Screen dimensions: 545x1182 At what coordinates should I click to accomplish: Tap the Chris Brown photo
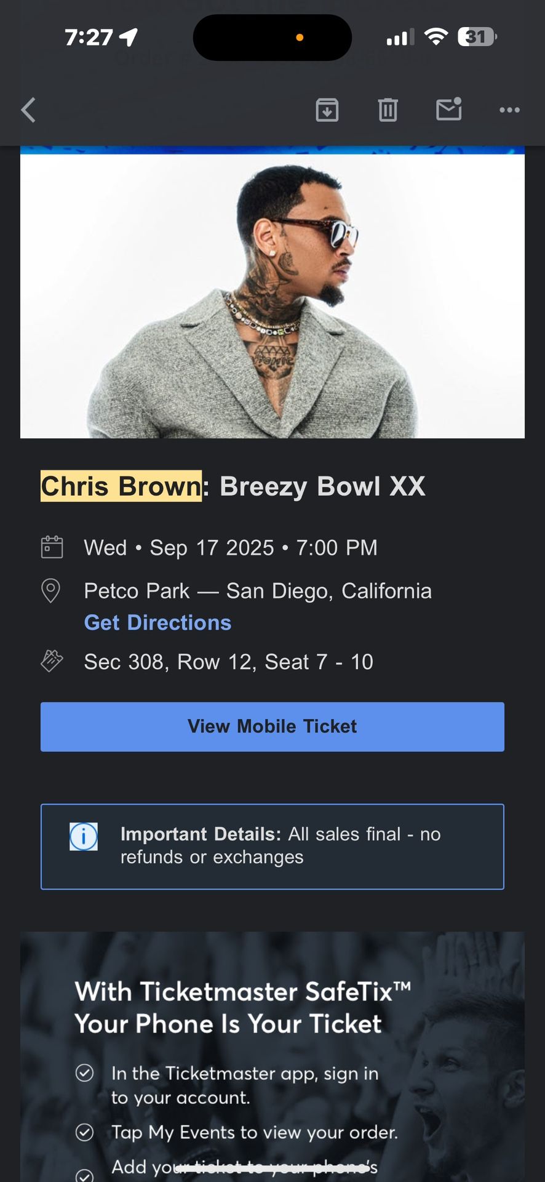coord(272,293)
